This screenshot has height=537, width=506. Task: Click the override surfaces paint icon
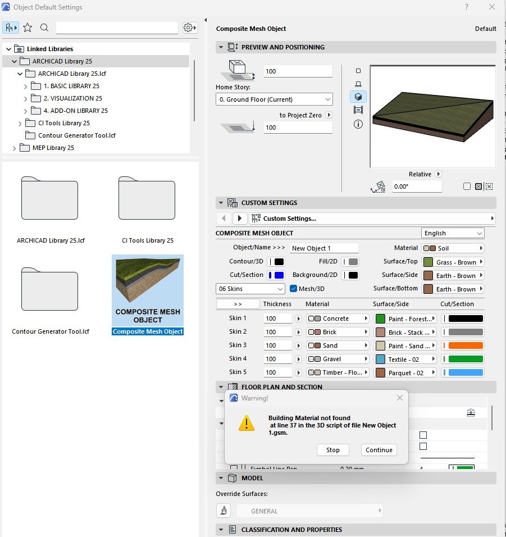point(224,511)
